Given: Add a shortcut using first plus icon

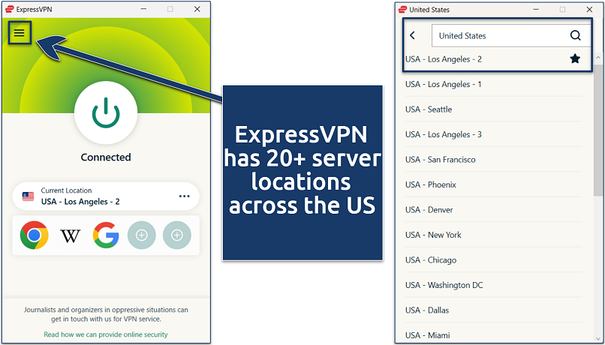Looking at the screenshot, I should [142, 235].
